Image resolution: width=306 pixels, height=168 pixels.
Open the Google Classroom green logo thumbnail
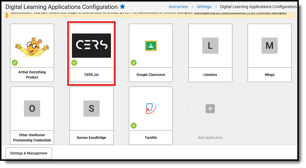pos(151,46)
